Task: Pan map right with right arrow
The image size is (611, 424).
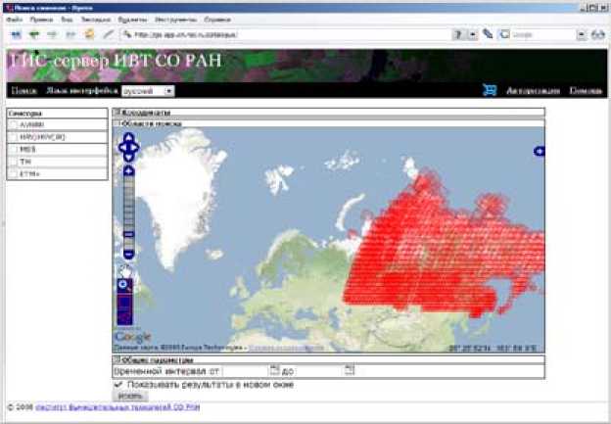Action: point(135,147)
